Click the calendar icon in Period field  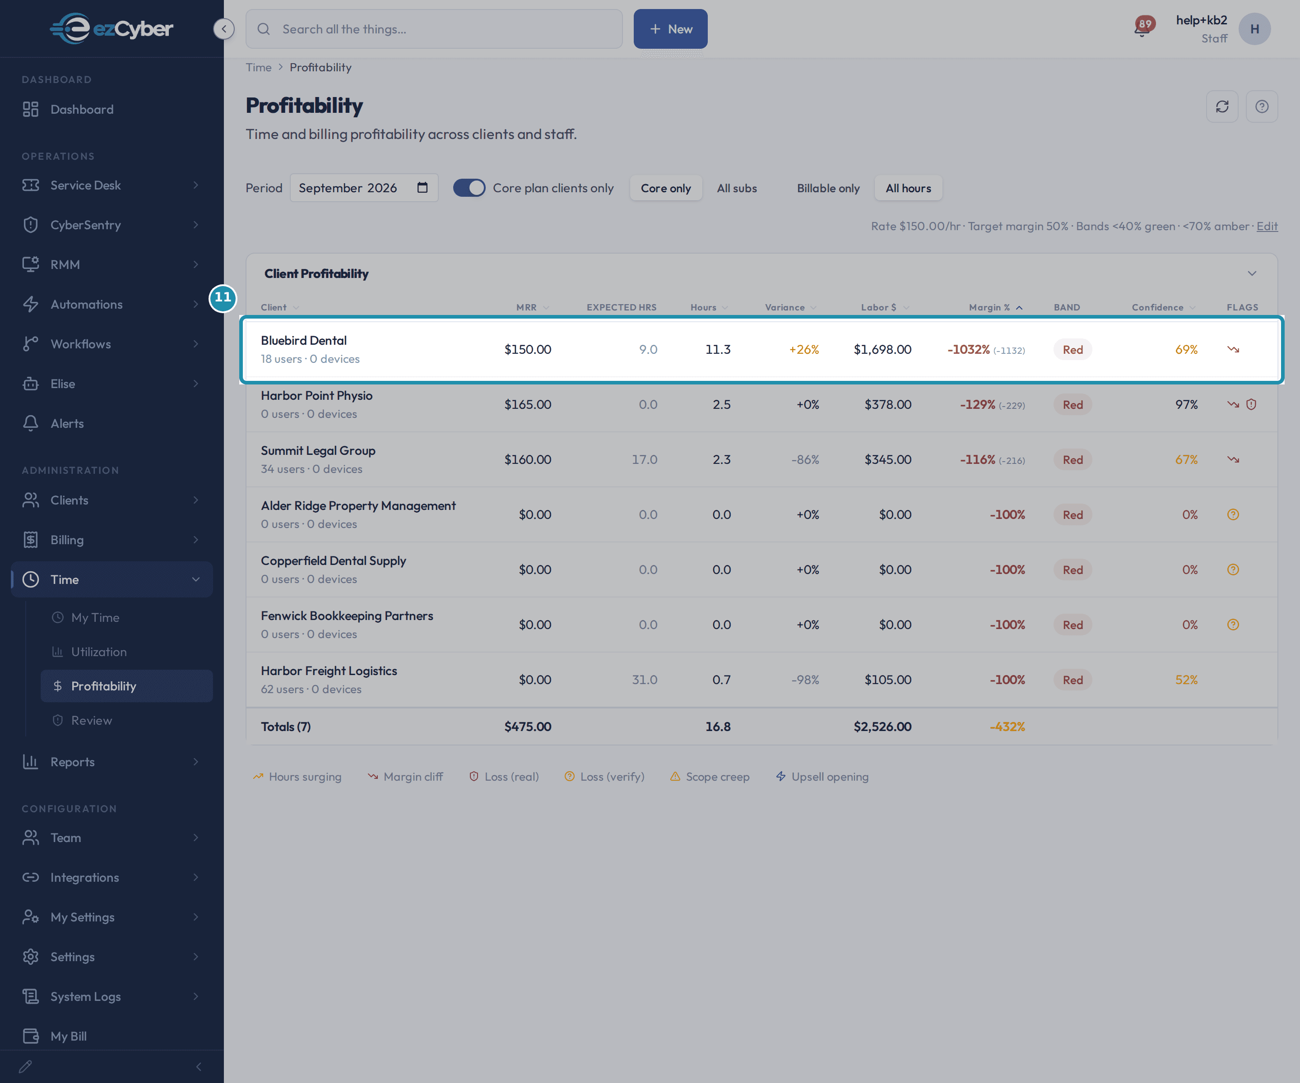(x=422, y=188)
